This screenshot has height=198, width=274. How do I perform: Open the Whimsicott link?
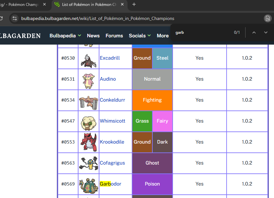click(x=112, y=121)
